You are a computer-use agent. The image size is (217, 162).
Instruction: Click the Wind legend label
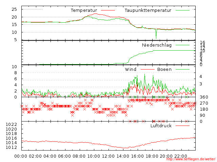131,69
